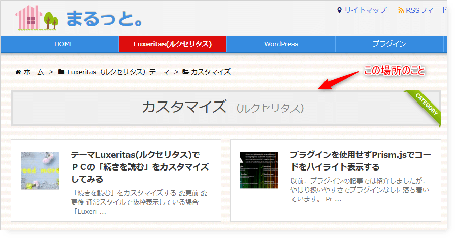Click the folder icon before Luxeritas breadcrumb

(61, 72)
